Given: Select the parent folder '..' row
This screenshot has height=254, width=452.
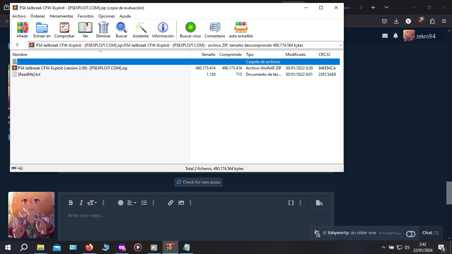Looking at the screenshot, I should click(175, 62).
